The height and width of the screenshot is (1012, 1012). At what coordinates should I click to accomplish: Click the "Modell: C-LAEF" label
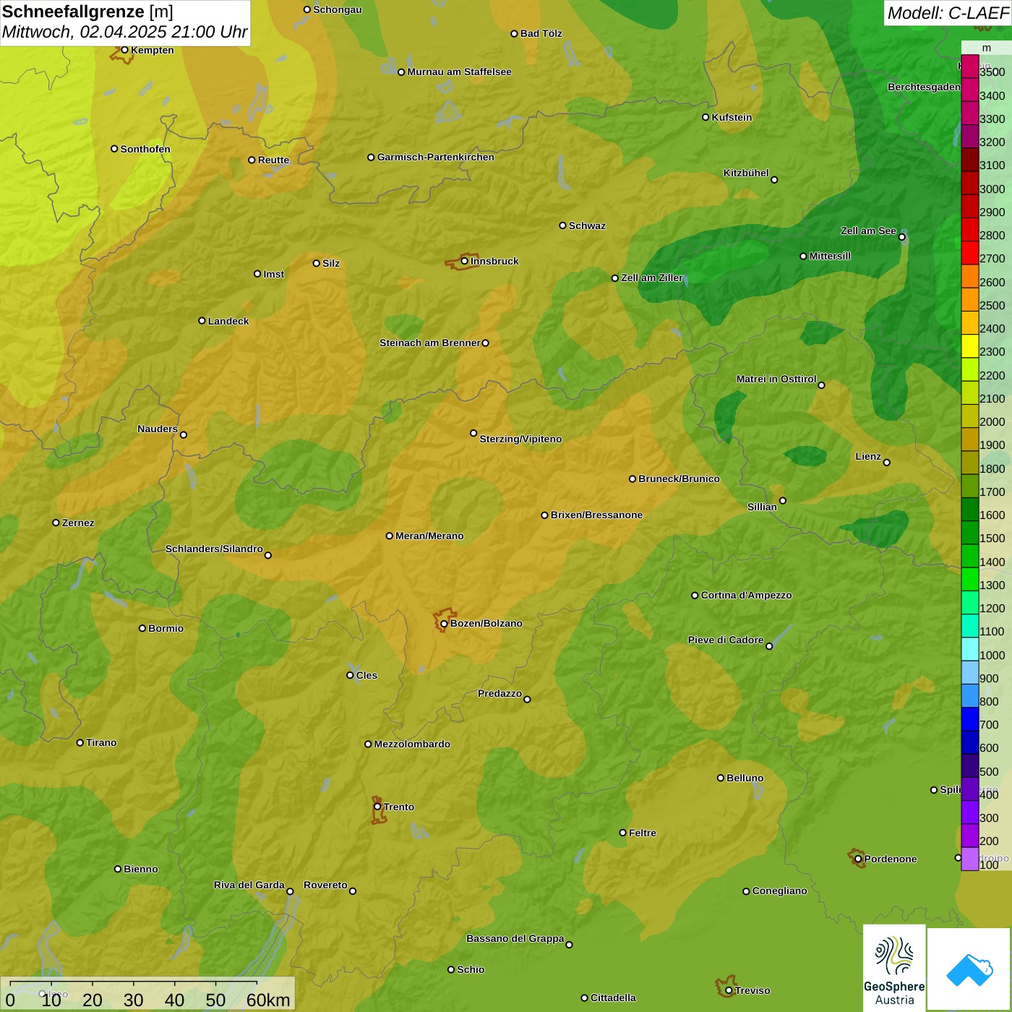point(948,13)
